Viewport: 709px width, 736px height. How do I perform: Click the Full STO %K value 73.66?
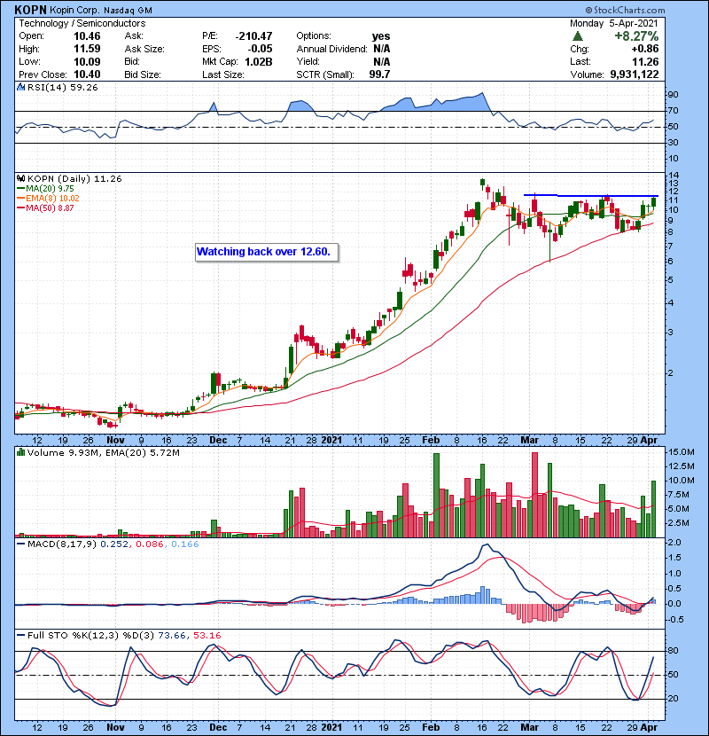point(172,636)
